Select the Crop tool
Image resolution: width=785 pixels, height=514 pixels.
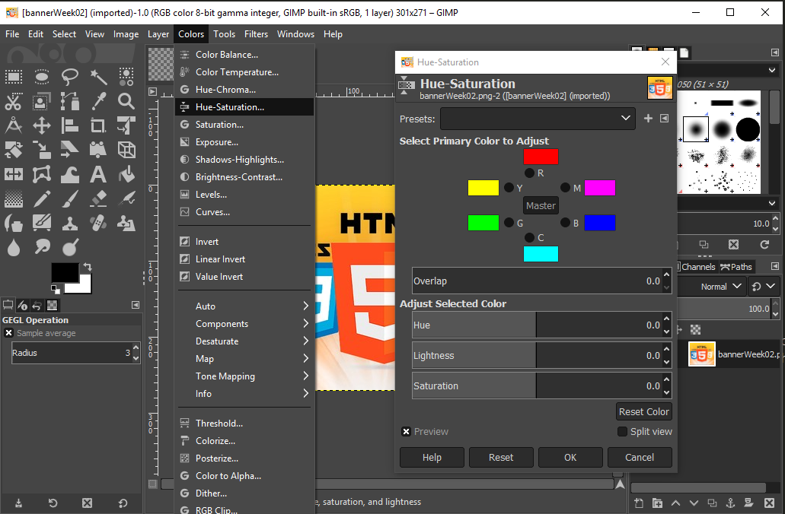[98, 125]
